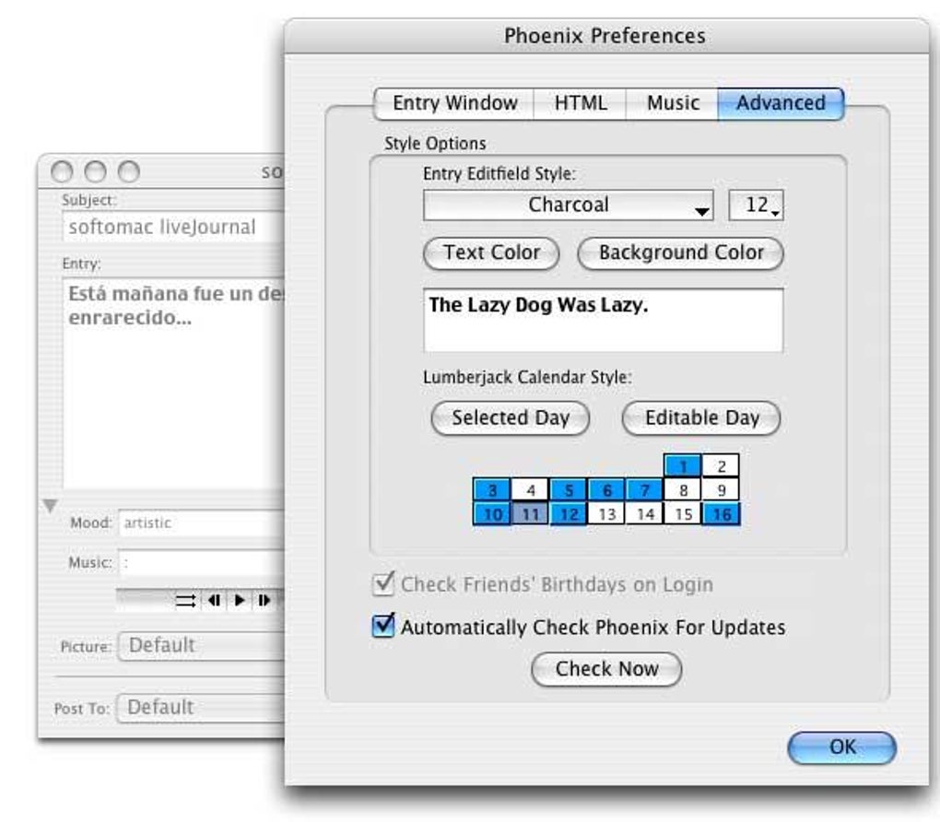Open the font size 12 dropdown

pyautogui.click(x=757, y=205)
